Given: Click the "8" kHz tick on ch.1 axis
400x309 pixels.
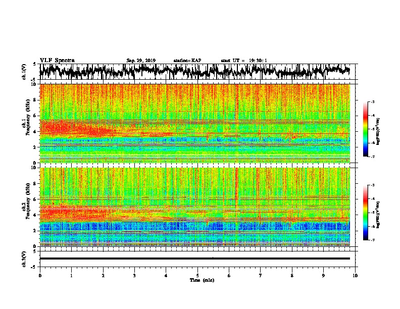Looking at the screenshot, I should pyautogui.click(x=35, y=100).
